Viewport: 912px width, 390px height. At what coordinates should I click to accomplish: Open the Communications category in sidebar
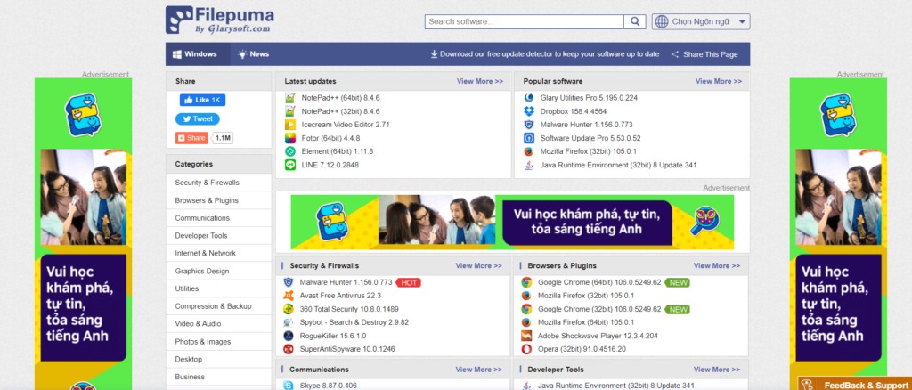point(219,218)
